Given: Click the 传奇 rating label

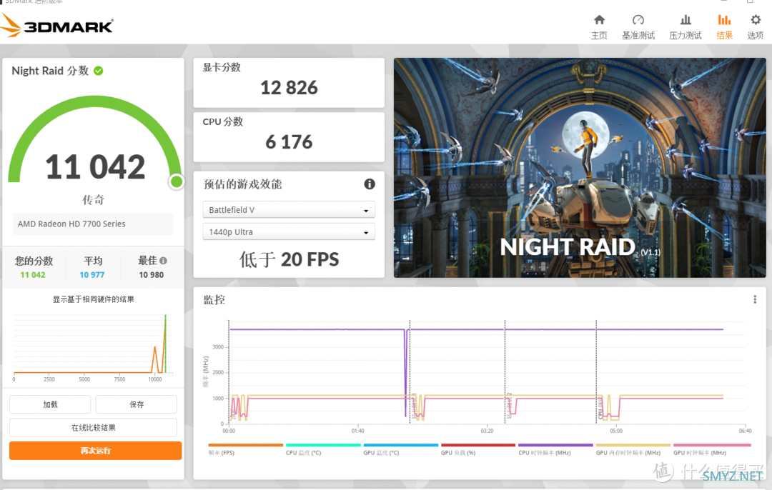Looking at the screenshot, I should pyautogui.click(x=93, y=200).
